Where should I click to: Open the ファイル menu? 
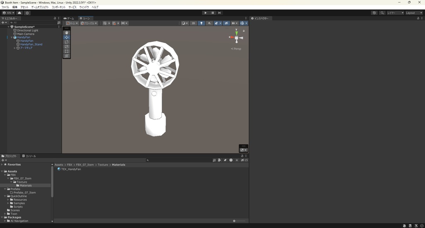click(x=5, y=7)
